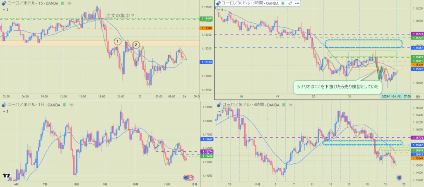The width and height of the screenshot is (424, 187).
Task: Select the circled number 1 marker
Action: 118,41
